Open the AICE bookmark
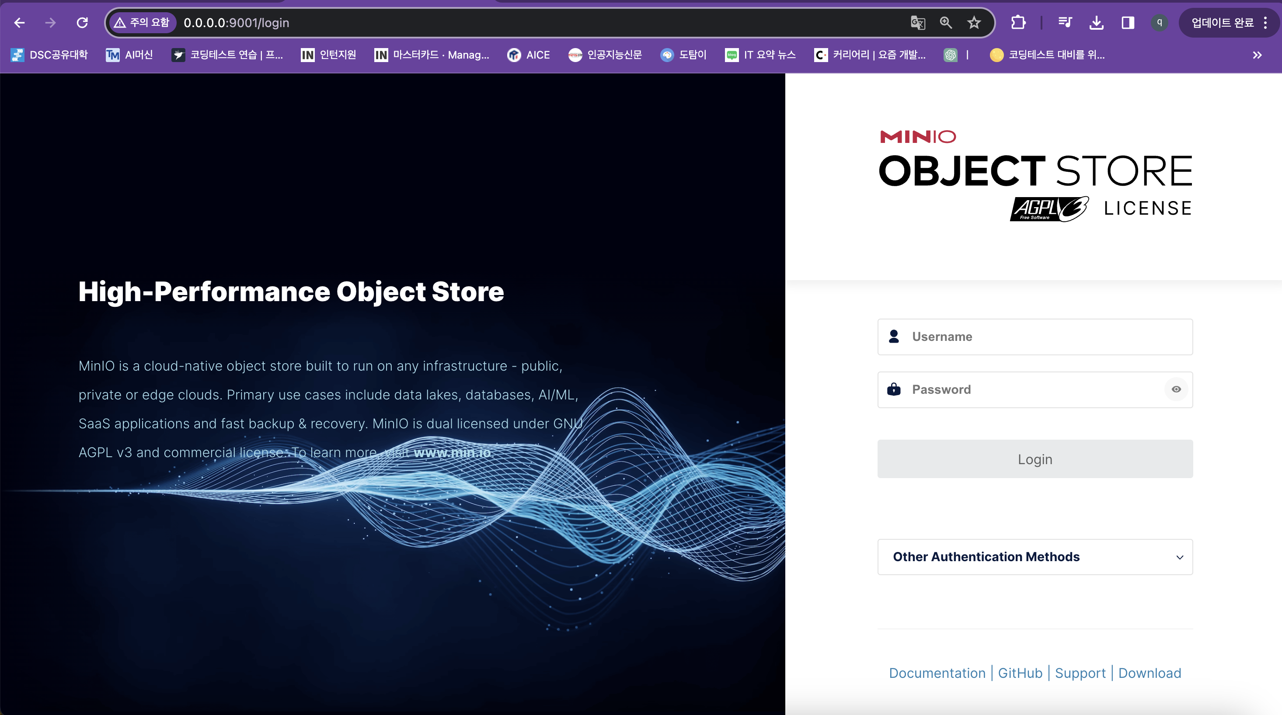Screen dimensions: 1282x715 pyautogui.click(x=529, y=55)
